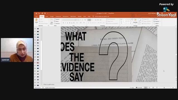Toggle Underline formatting

[x=68, y=23]
